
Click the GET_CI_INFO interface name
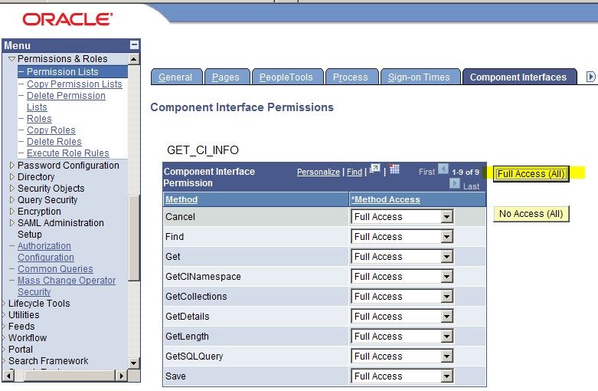[203, 150]
